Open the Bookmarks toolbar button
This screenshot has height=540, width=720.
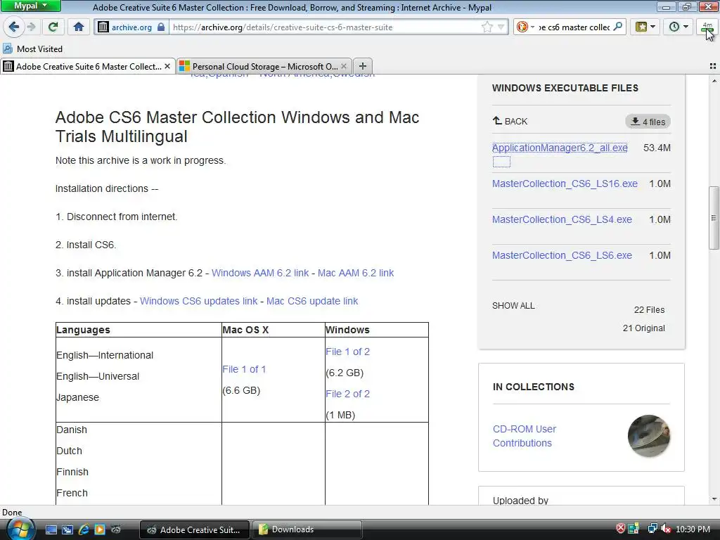[x=641, y=27]
